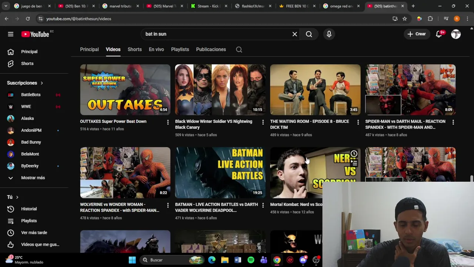The height and width of the screenshot is (267, 474).
Task: Expand Suscripciones section chevron
Action: (x=42, y=83)
